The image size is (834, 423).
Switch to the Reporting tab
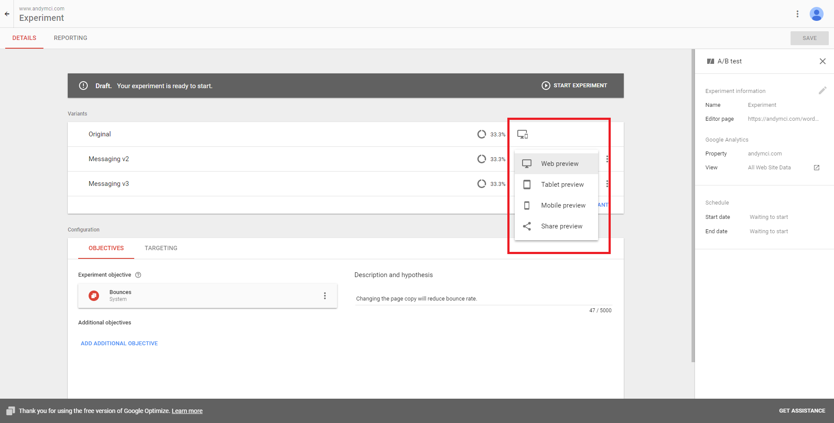coord(70,38)
